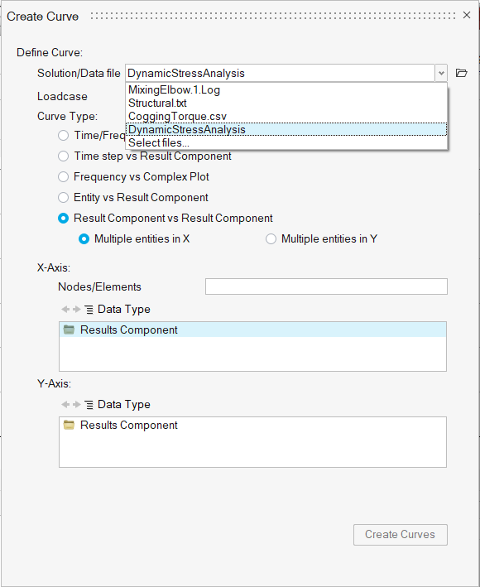
Task: Open the browse file folder icon
Action: [461, 73]
